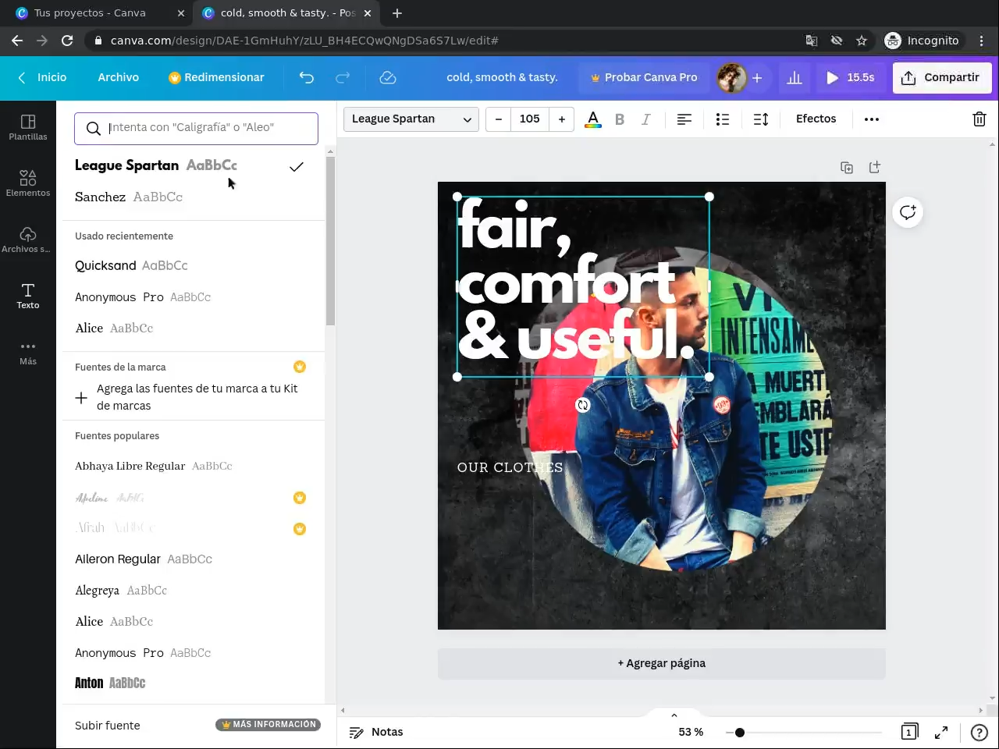Duplicate the page
Image resolution: width=999 pixels, height=749 pixels.
(x=847, y=168)
